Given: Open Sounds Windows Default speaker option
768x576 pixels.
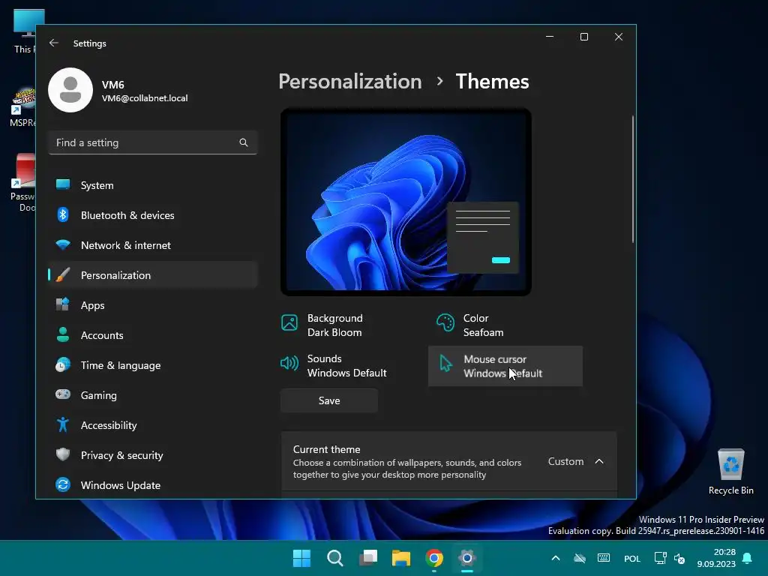Looking at the screenshot, I should point(351,366).
